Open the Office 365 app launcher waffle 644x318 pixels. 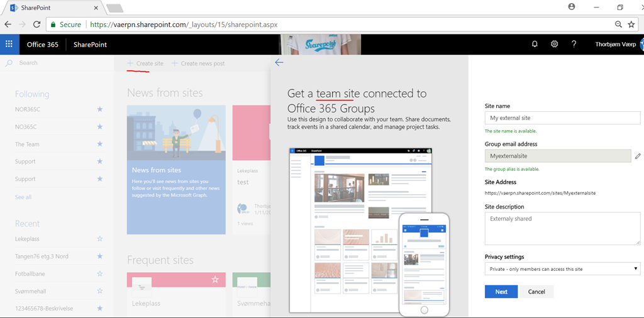click(9, 45)
